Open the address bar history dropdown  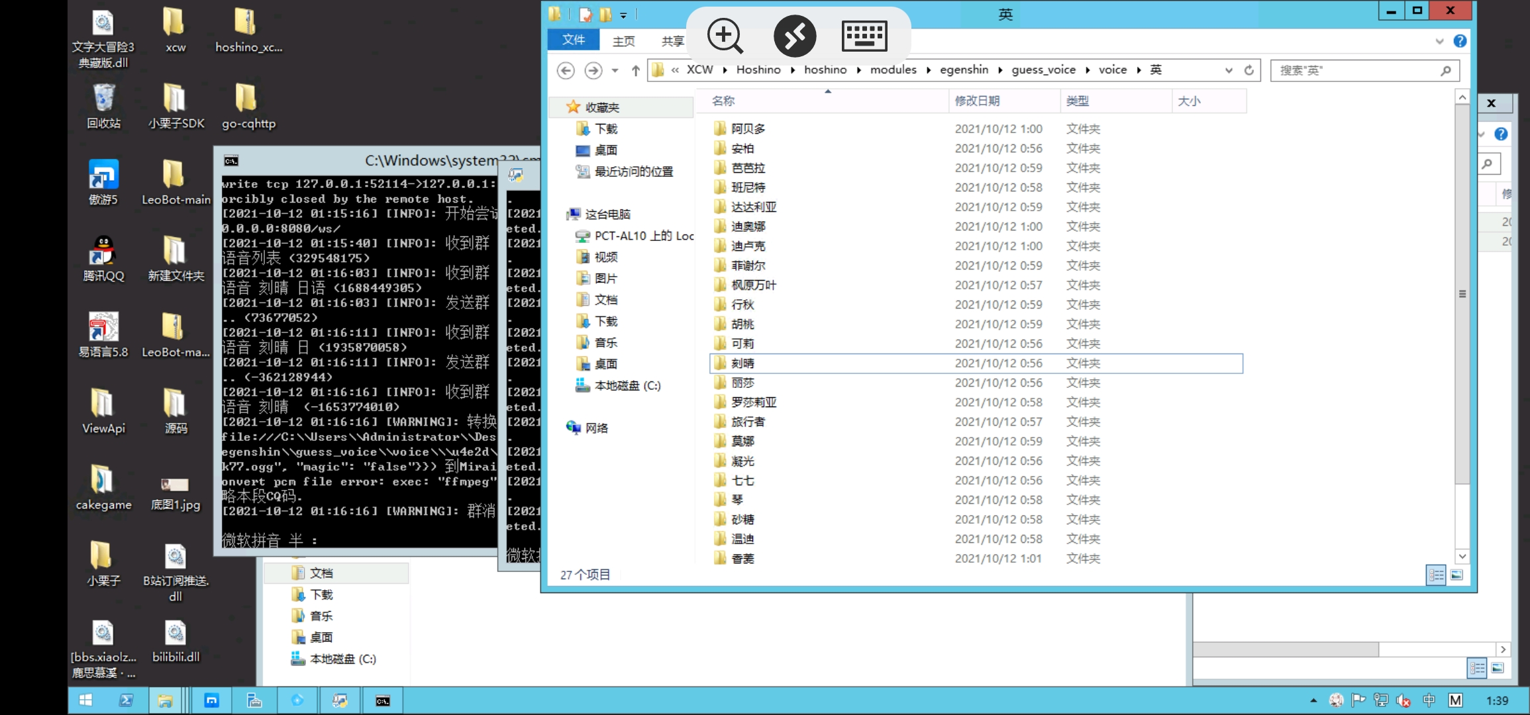pyautogui.click(x=1229, y=70)
